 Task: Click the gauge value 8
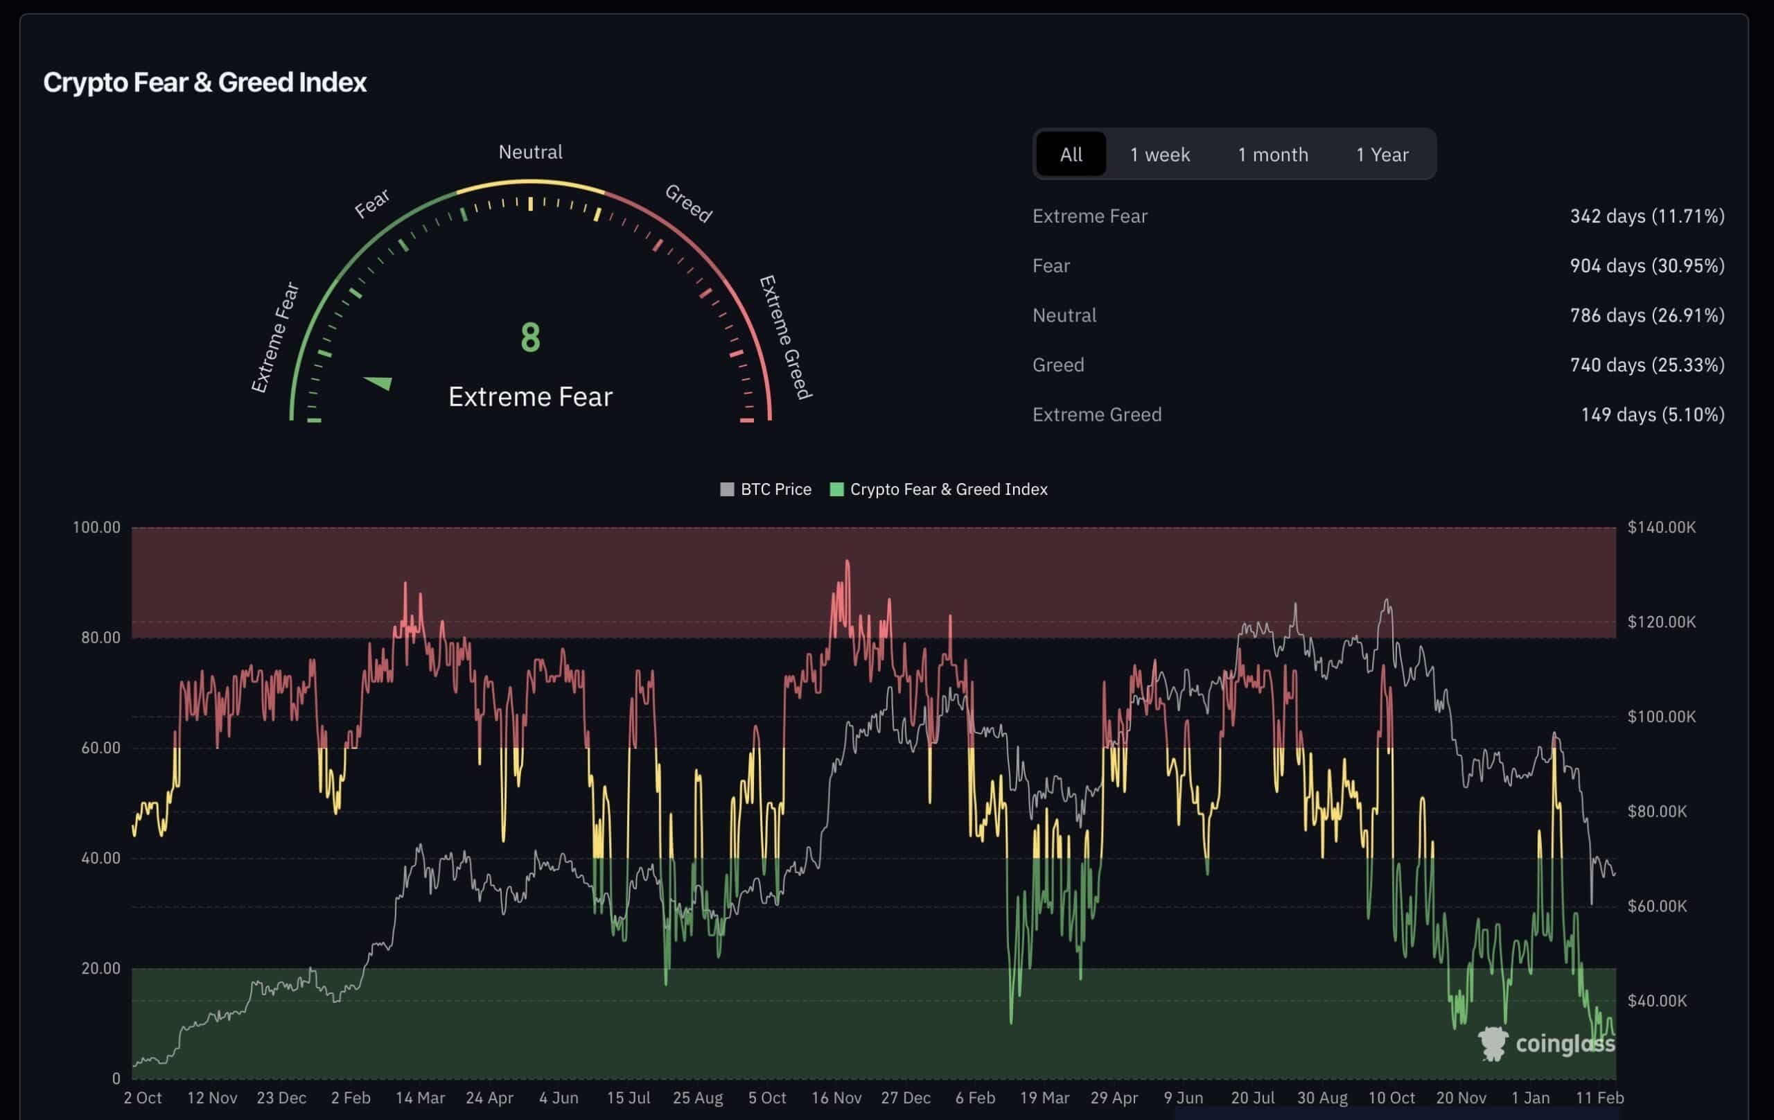(x=530, y=338)
